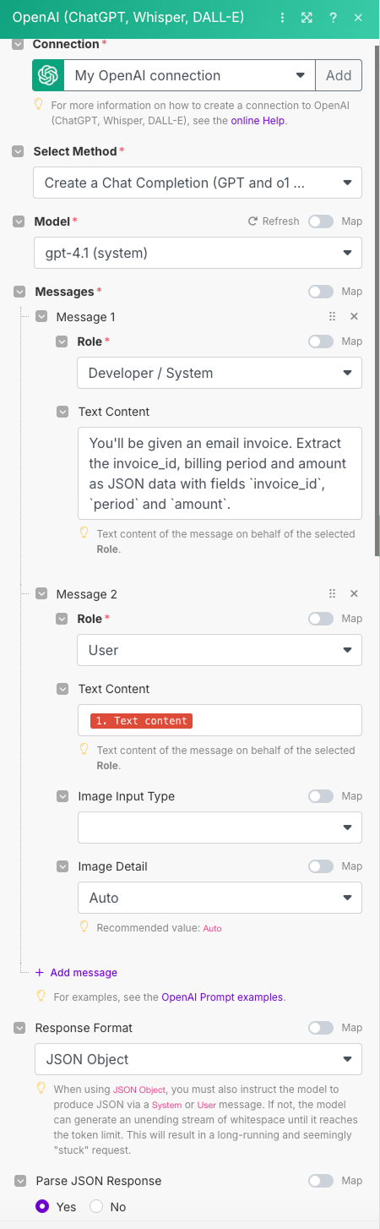This screenshot has height=1229, width=380.
Task: Remove Message 1 with its X icon
Action: [354, 316]
